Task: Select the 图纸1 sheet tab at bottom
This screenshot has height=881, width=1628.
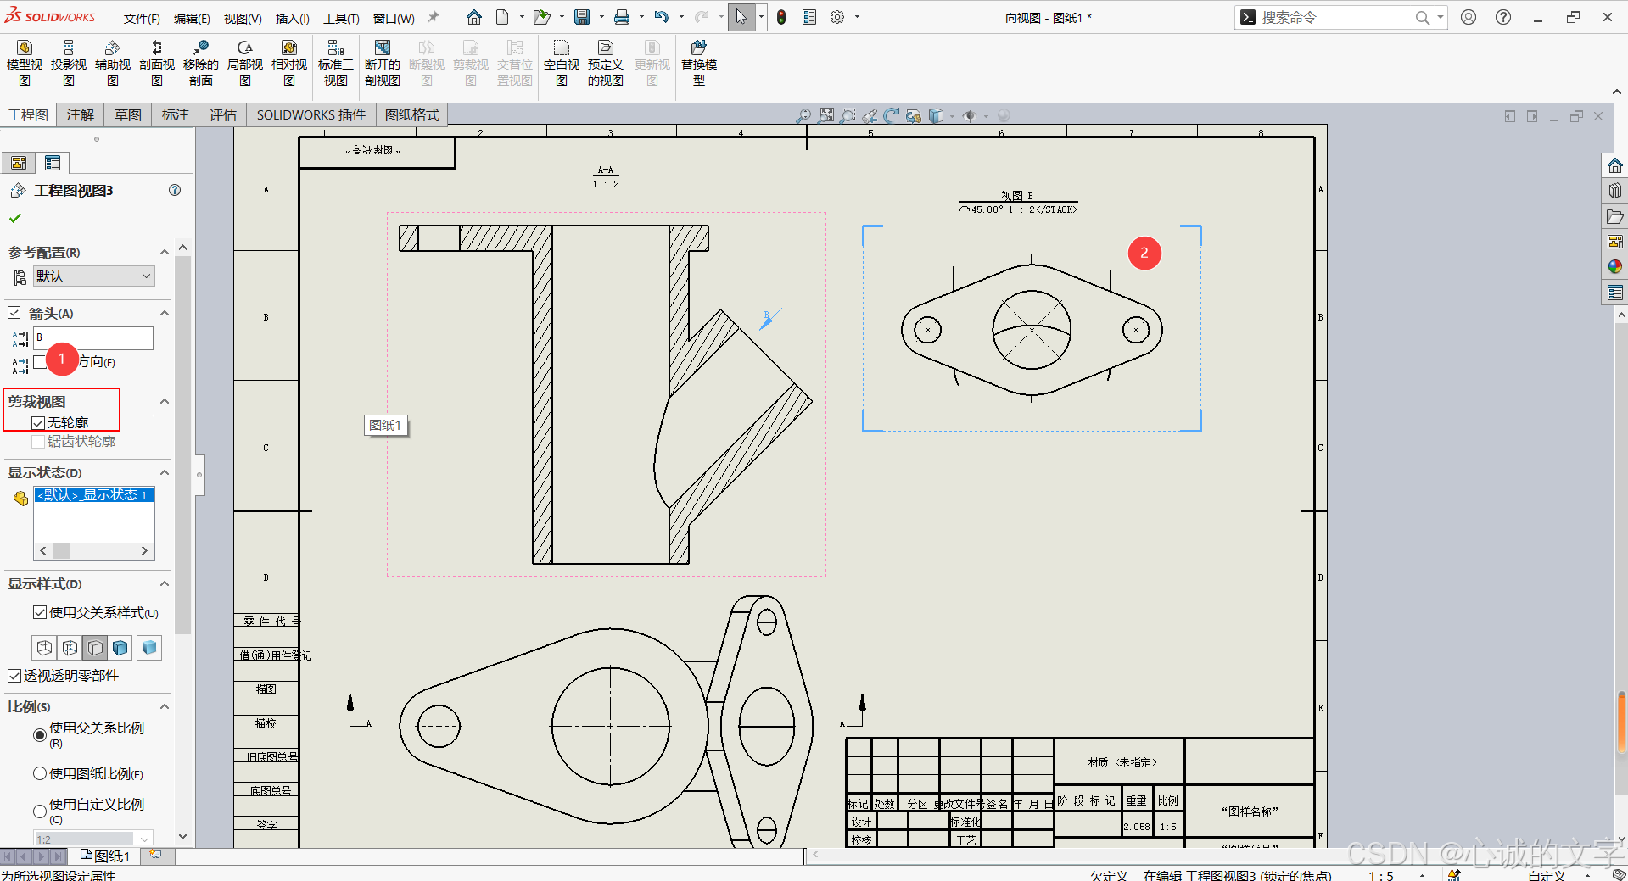Action: click(105, 856)
